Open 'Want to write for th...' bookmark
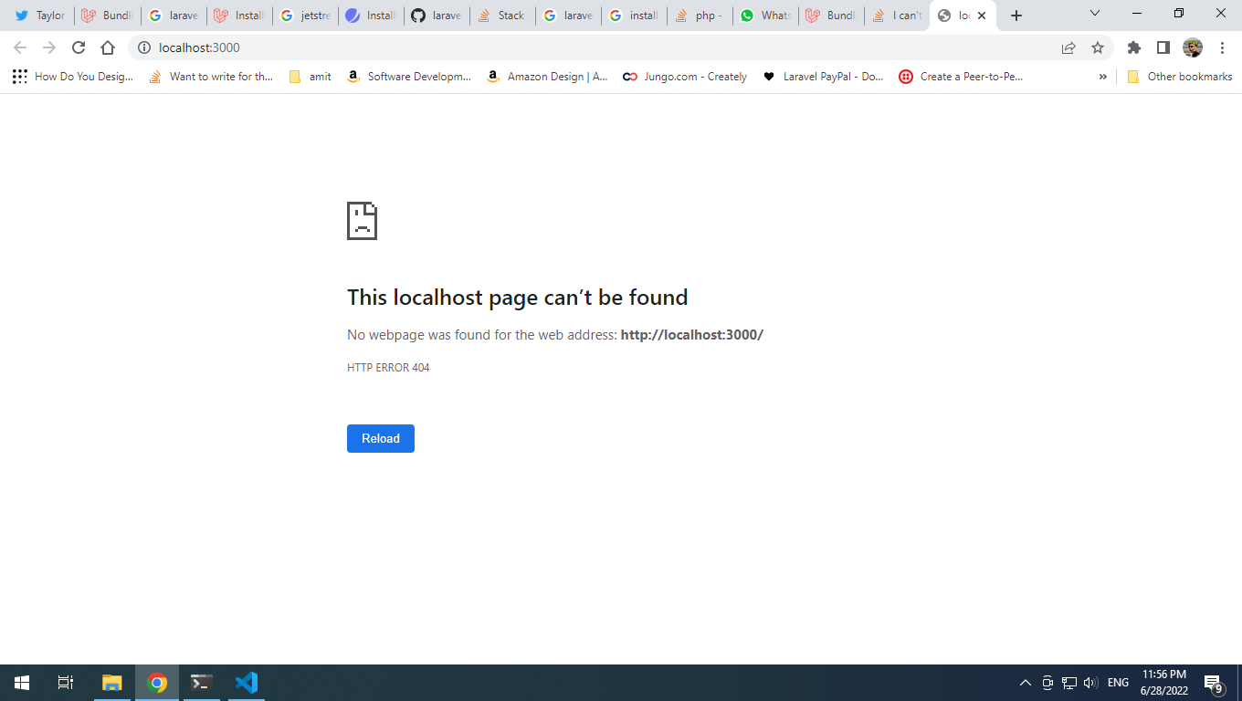Screen dimensions: 1242x701 pos(211,77)
